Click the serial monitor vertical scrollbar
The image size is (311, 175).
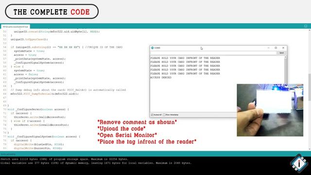(286, 70)
